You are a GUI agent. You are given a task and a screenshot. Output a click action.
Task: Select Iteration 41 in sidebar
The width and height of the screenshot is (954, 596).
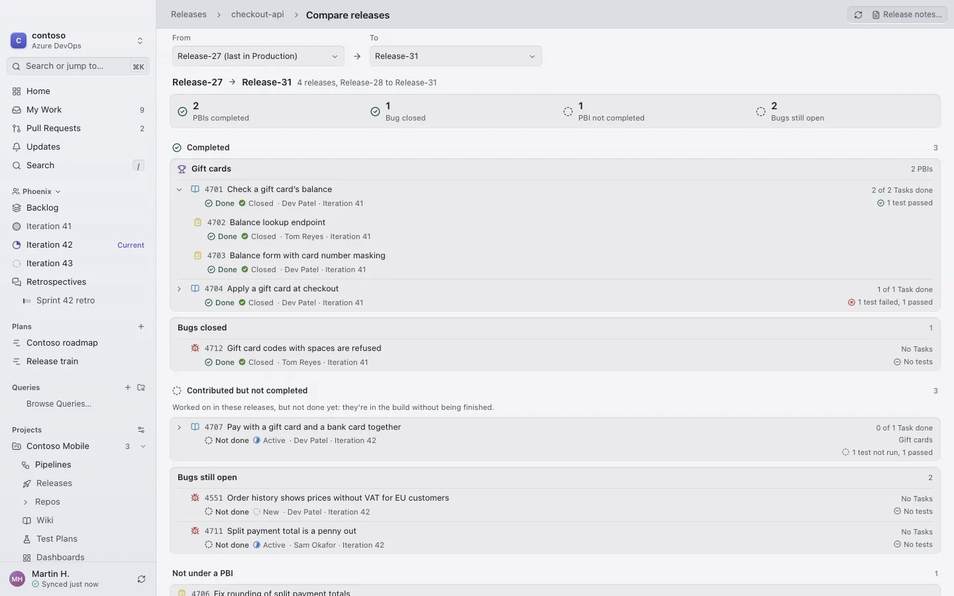click(x=78, y=226)
